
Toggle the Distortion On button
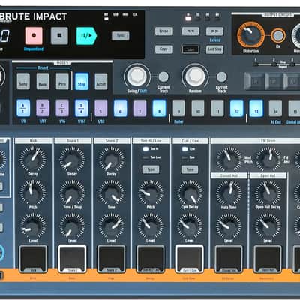tap(278, 36)
